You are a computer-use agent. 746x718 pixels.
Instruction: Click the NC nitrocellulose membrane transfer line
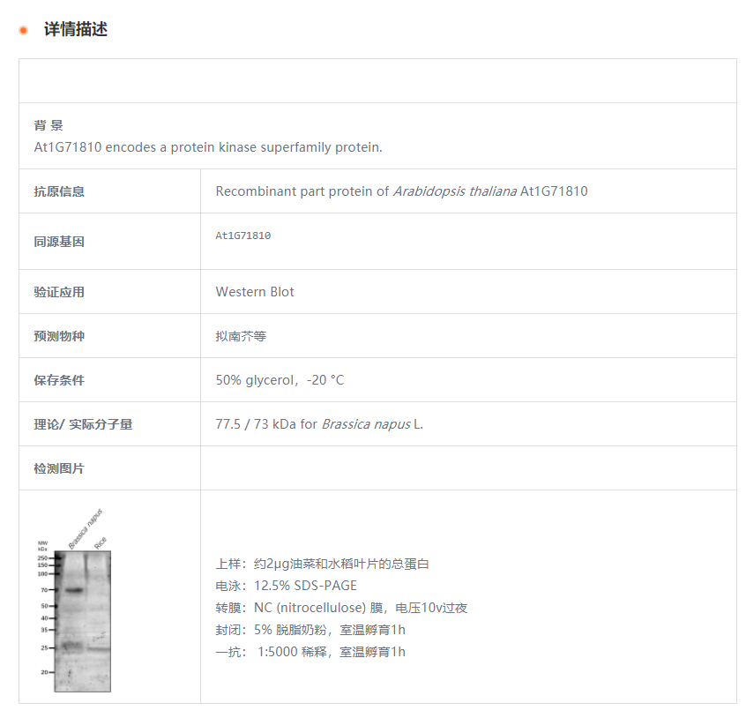coord(341,608)
